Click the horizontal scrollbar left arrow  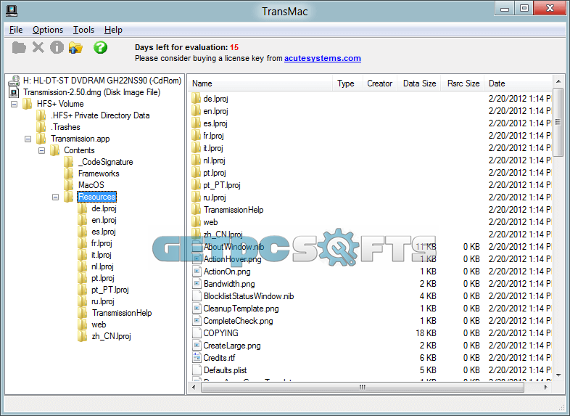click(194, 387)
